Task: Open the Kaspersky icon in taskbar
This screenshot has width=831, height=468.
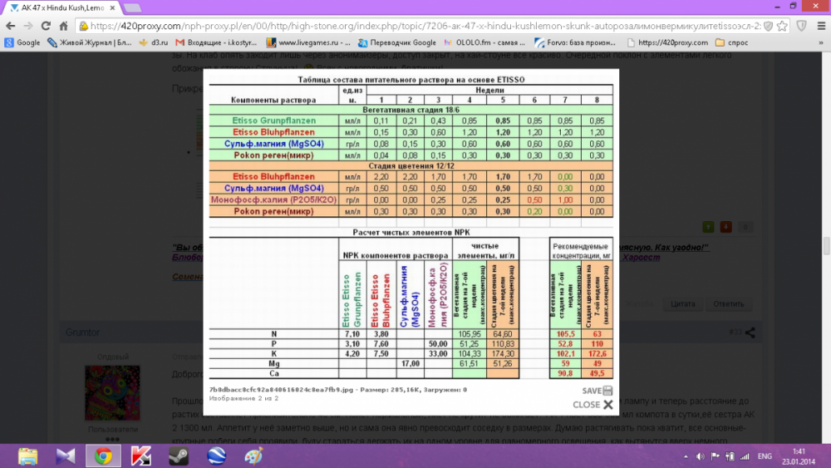Action: coord(141,456)
